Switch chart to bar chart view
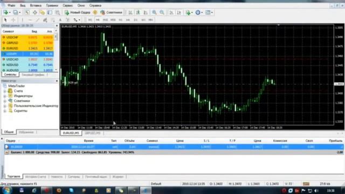Screen dimensions: 345x194 coord(130,12)
